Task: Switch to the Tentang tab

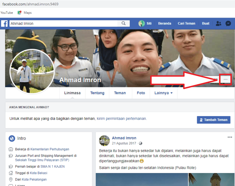Action: [x=97, y=93]
